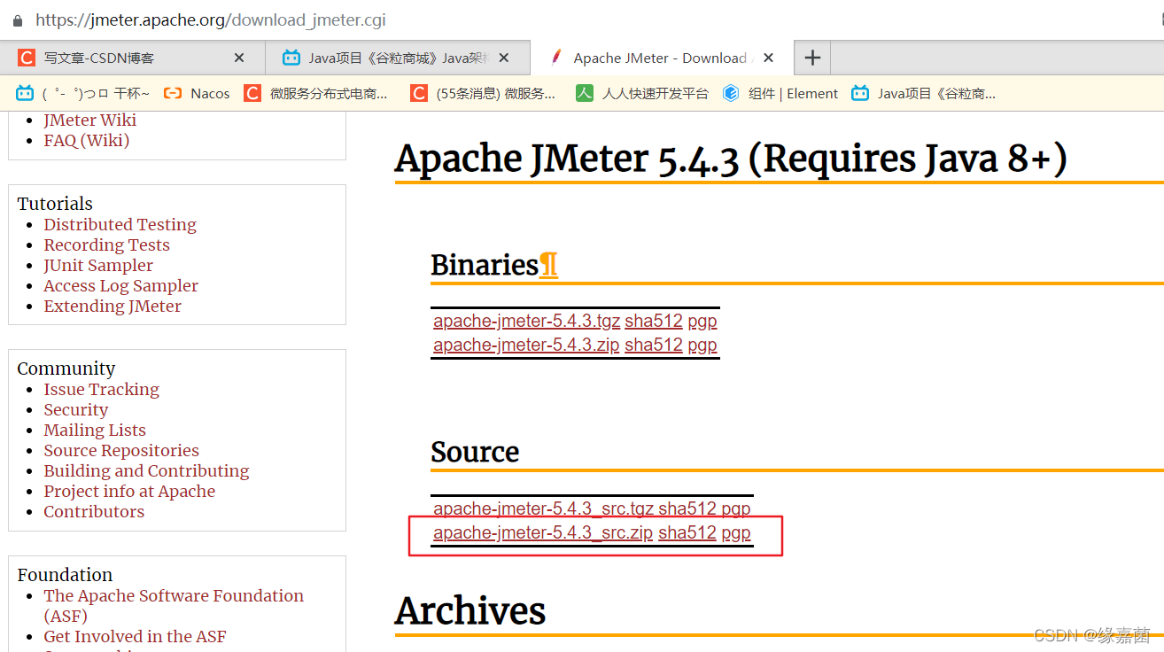Go to the Security page
Image resolution: width=1164 pixels, height=652 pixels.
coord(76,409)
